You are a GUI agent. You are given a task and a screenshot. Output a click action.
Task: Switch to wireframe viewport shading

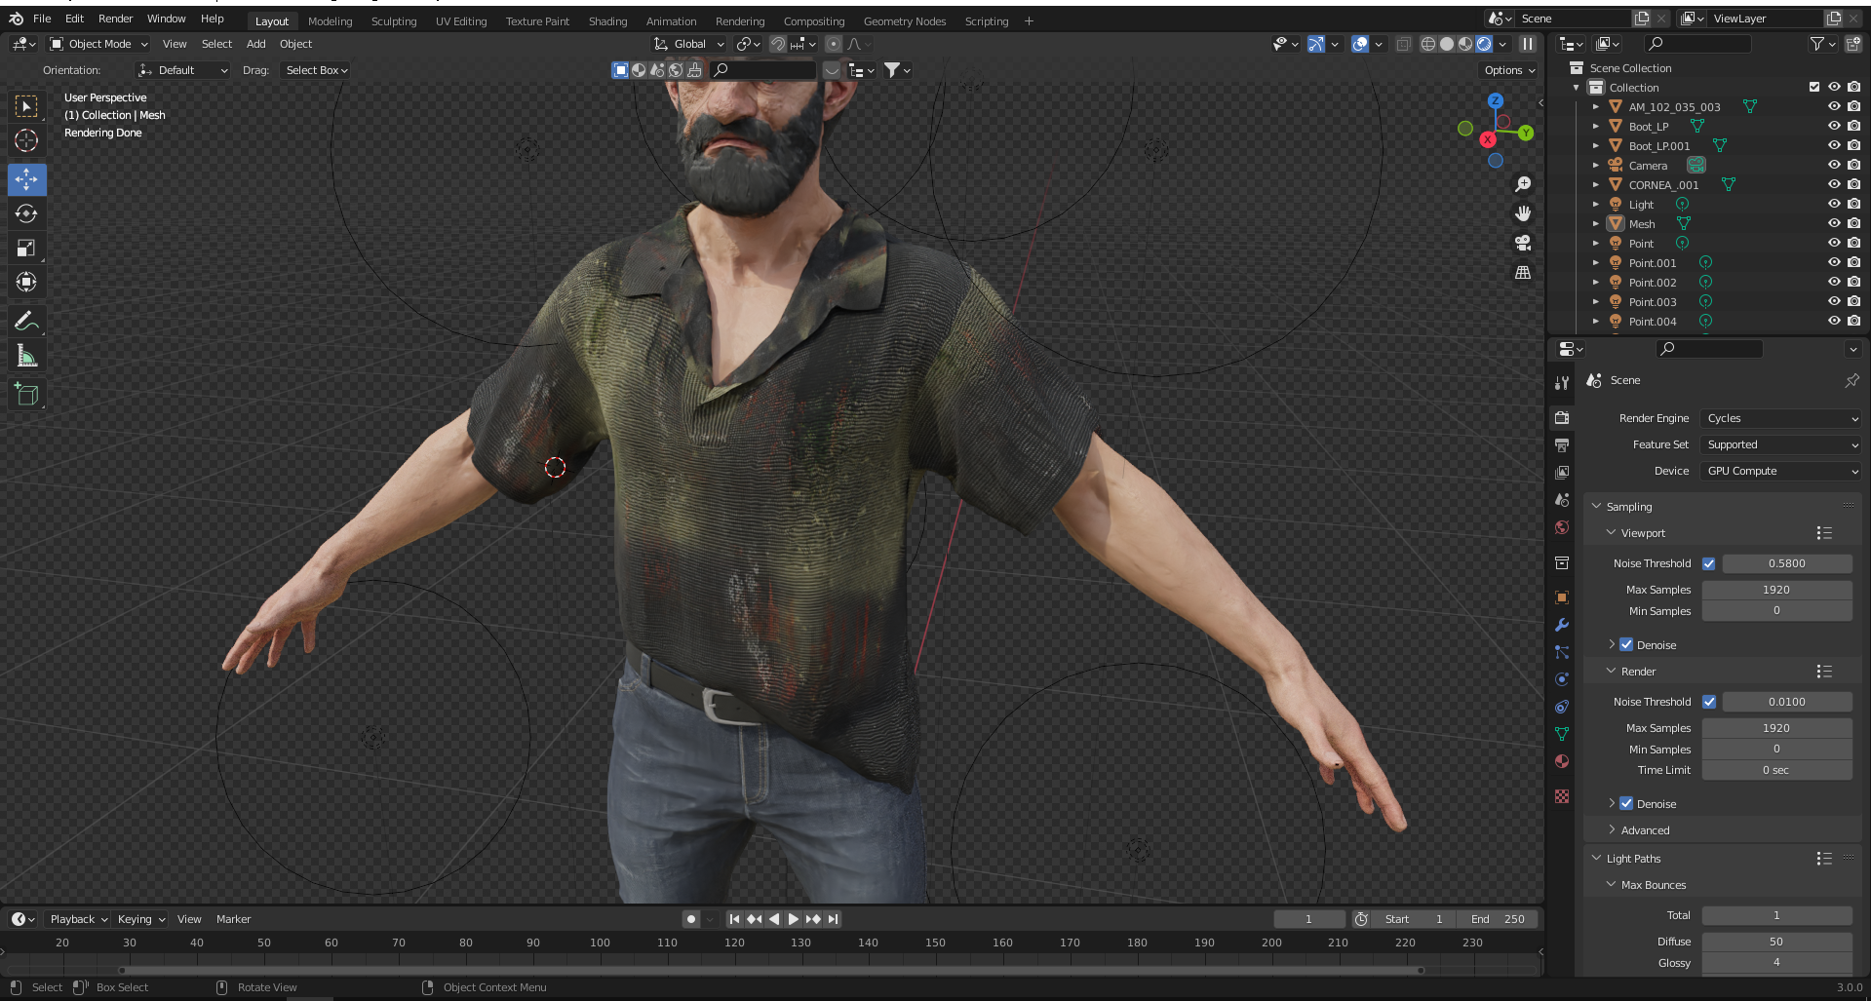pos(1428,44)
